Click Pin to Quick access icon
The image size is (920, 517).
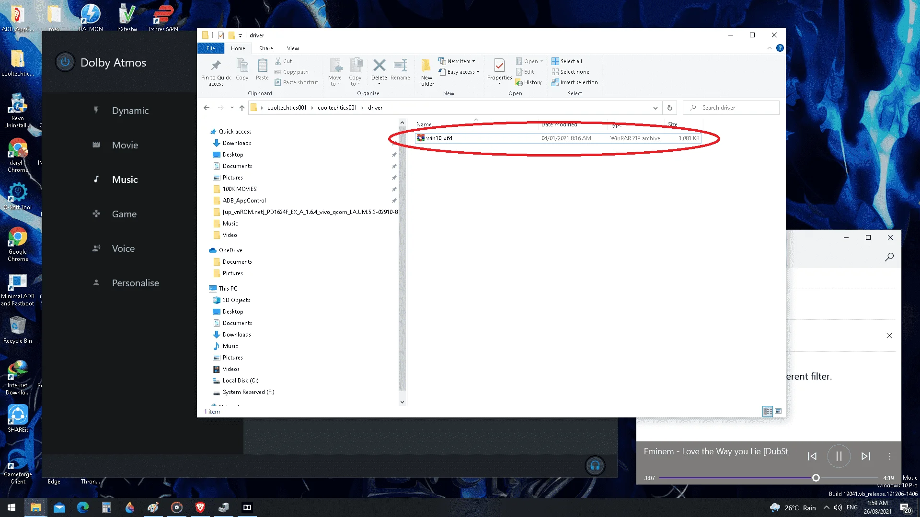[216, 72]
